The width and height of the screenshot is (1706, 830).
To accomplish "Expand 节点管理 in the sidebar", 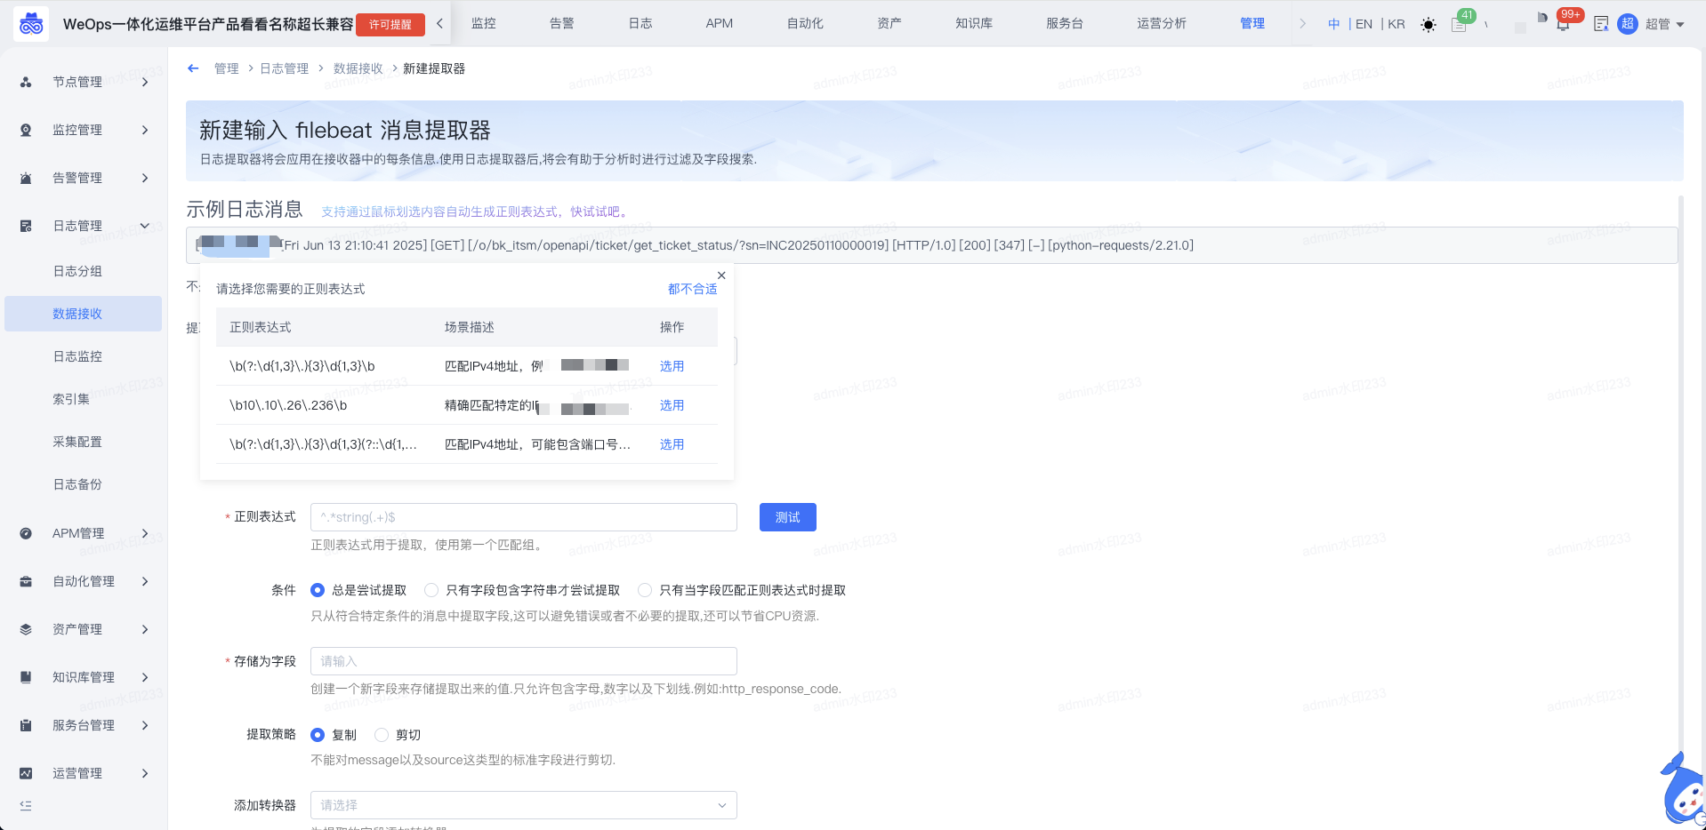I will 84,82.
